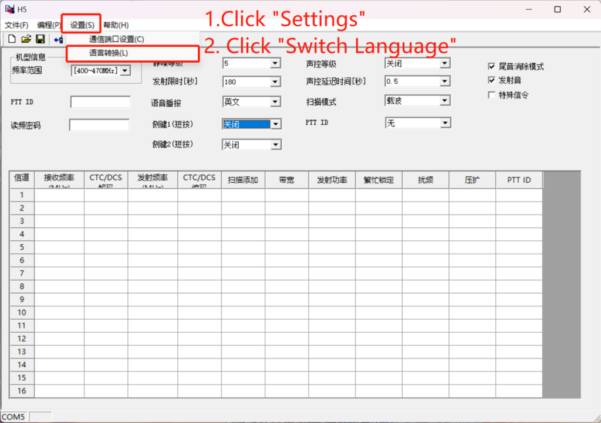The image size is (601, 423).
Task: Expand the 频率范围 dropdown [400-470MHz]
Action: (125, 71)
